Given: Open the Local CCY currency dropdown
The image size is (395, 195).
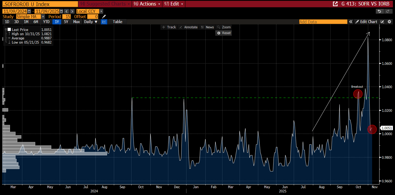Looking at the screenshot, I should point(101,11).
